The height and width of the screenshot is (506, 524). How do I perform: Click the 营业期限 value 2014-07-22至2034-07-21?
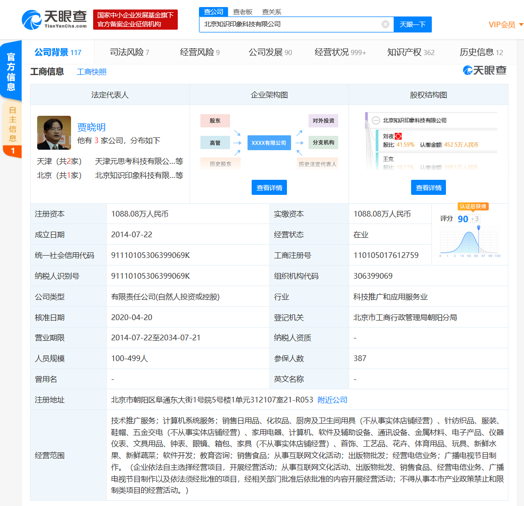[156, 338]
